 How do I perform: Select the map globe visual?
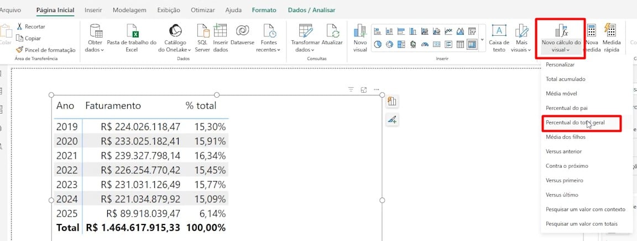413,44
